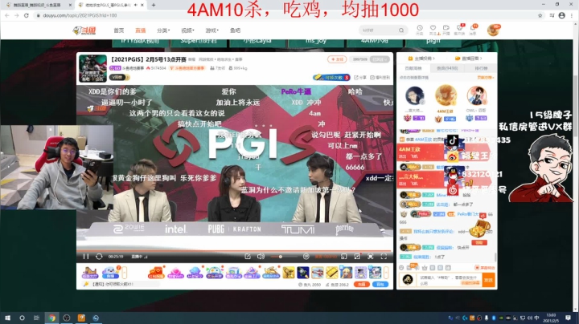Expand the 视频 dropdown menu
The image size is (579, 324).
tap(187, 30)
